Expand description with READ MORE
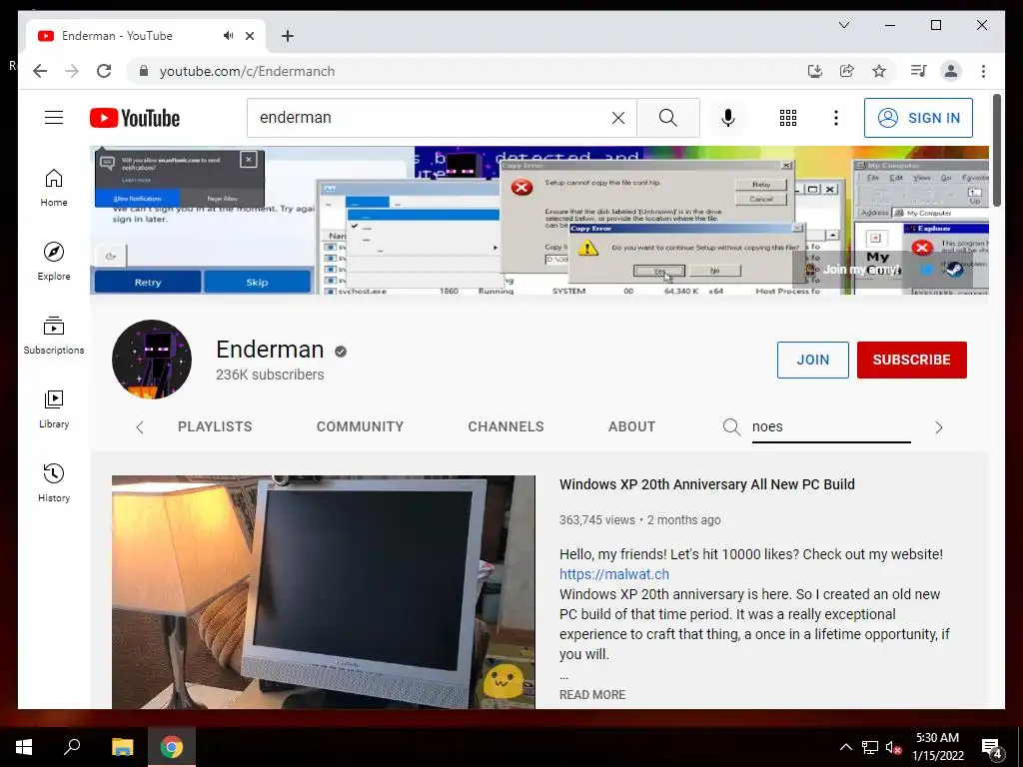This screenshot has width=1023, height=767. pos(592,695)
